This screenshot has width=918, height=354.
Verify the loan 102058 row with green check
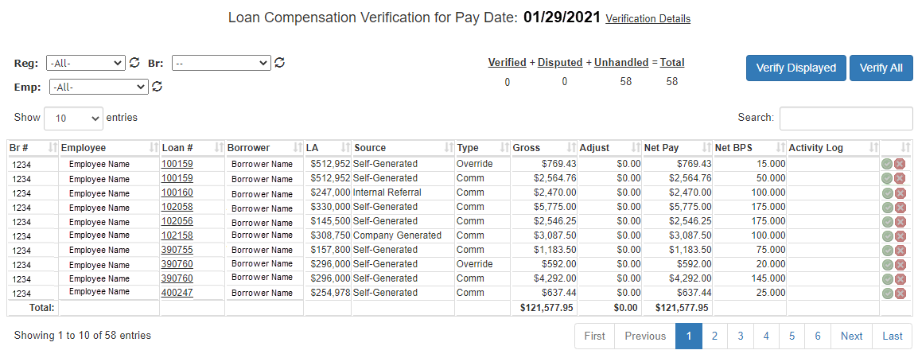coord(887,207)
